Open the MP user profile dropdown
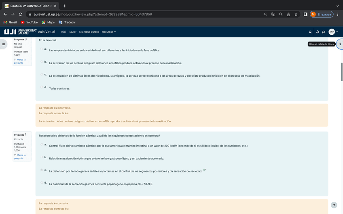The height and width of the screenshot is (214, 343). click(x=333, y=32)
